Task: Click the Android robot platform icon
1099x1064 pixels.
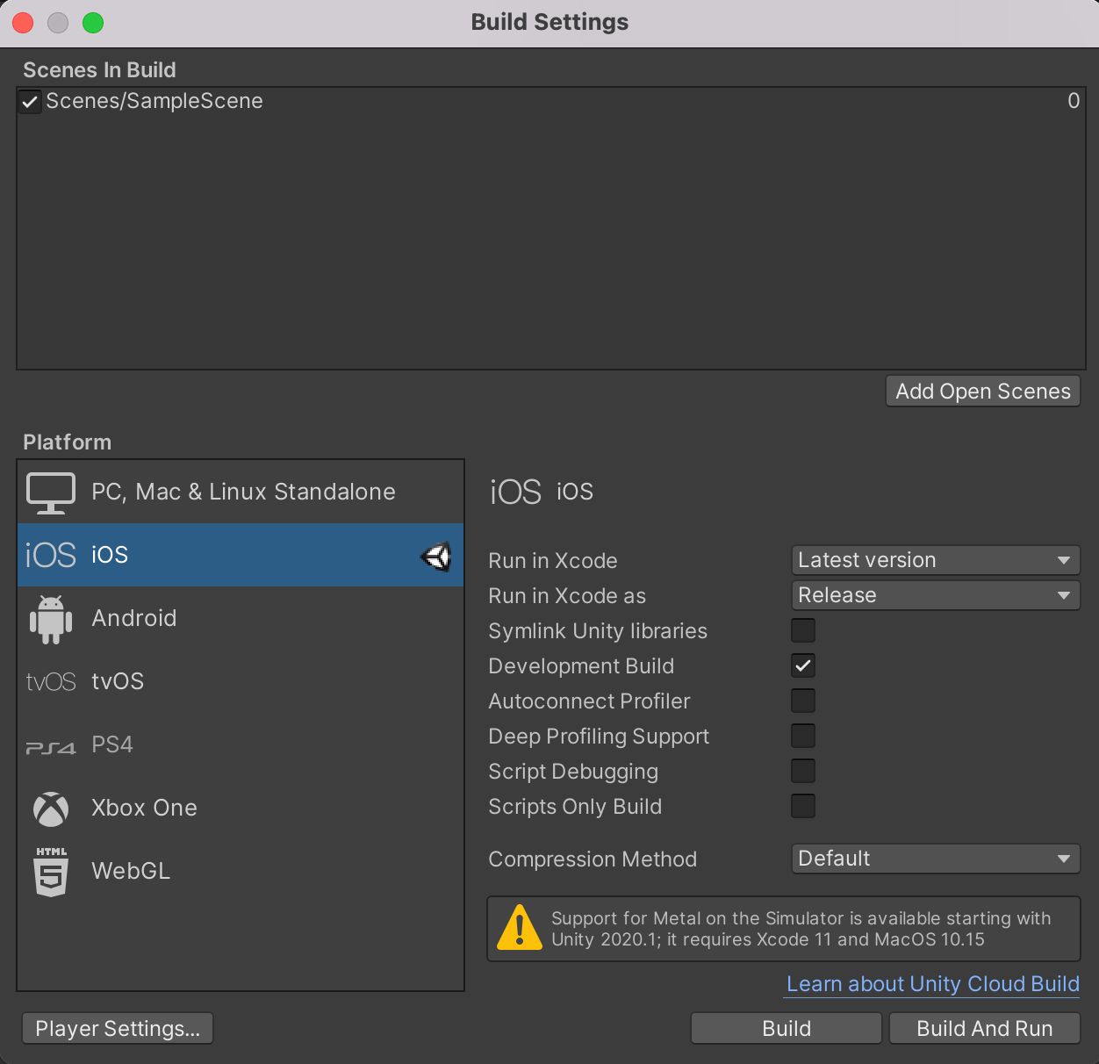Action: (x=51, y=619)
